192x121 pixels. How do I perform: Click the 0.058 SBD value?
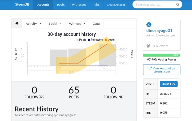point(164,113)
